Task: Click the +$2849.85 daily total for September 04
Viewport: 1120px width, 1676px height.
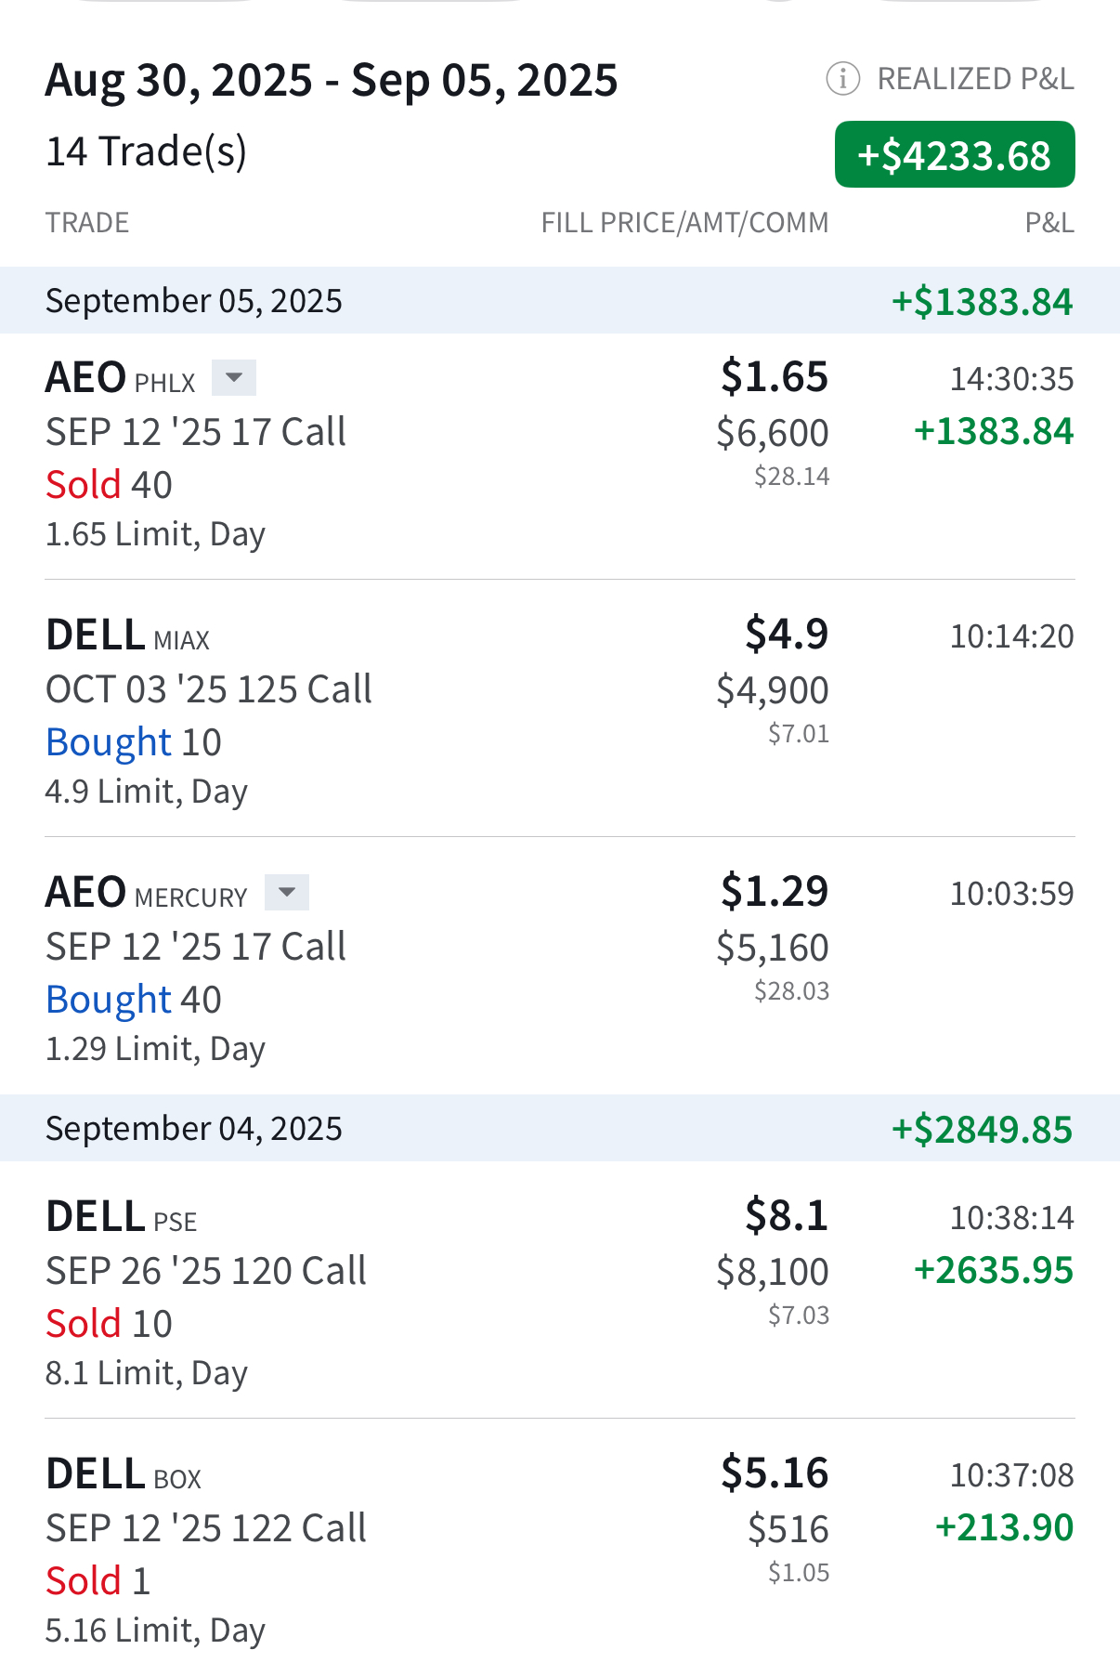Action: [x=982, y=1130]
